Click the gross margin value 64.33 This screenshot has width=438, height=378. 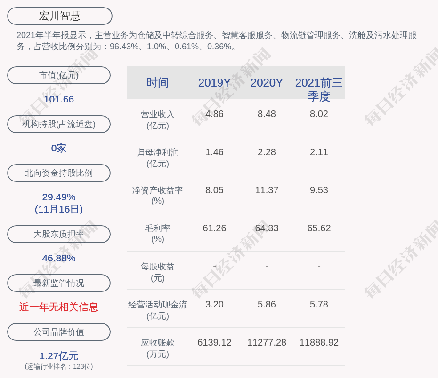click(x=267, y=228)
